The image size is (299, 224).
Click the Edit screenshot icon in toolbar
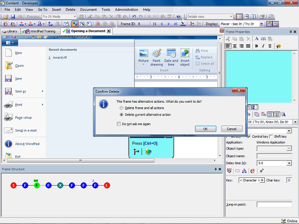pyautogui.click(x=66, y=24)
